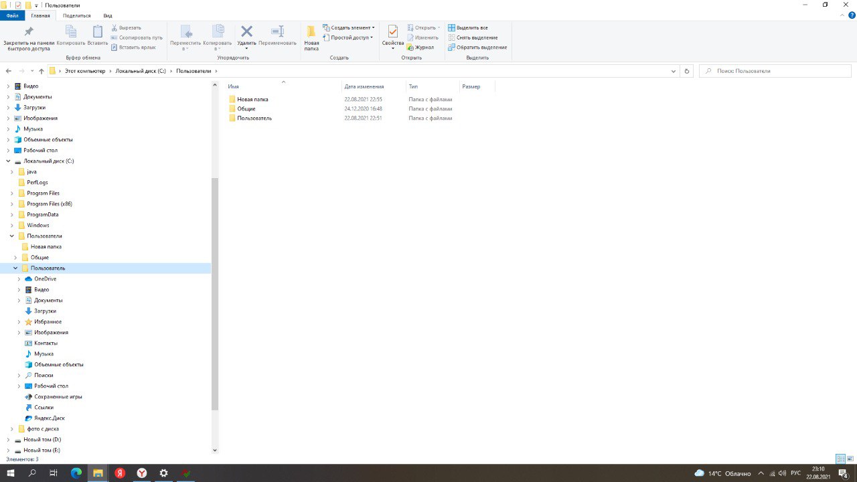Choose Скопировать путь in ribbon
Screen dimensions: 857x482
[137, 37]
